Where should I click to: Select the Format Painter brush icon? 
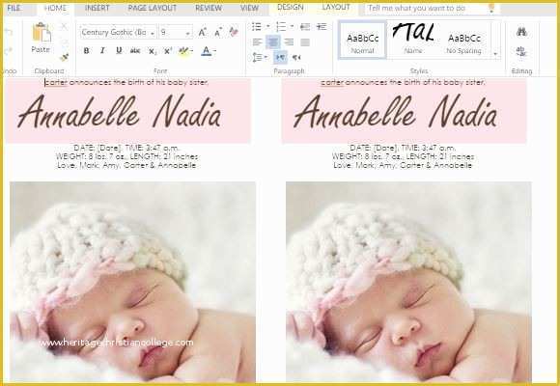[x=65, y=57]
